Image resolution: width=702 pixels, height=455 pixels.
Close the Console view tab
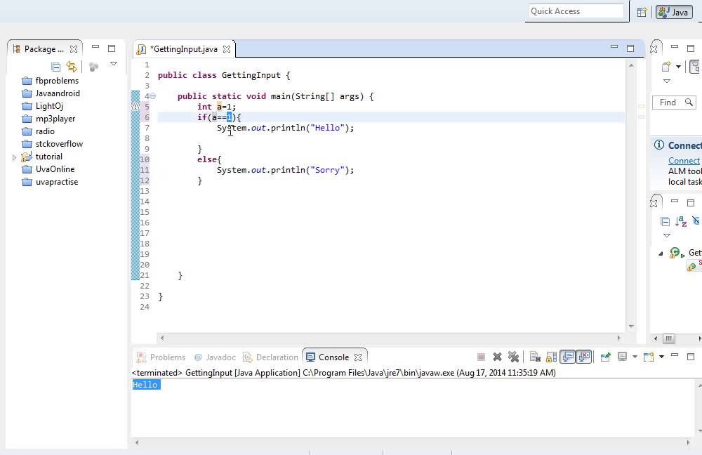point(358,357)
